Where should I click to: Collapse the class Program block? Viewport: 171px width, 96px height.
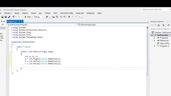coord(11,47)
